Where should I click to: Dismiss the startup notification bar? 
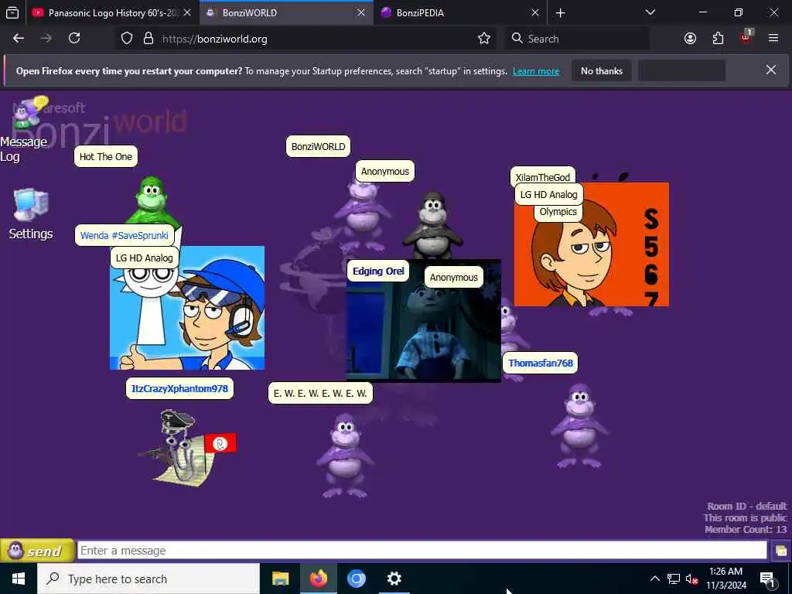point(771,70)
